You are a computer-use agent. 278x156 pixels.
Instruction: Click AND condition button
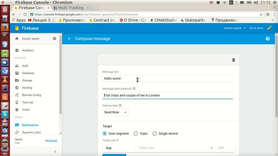coord(221,148)
